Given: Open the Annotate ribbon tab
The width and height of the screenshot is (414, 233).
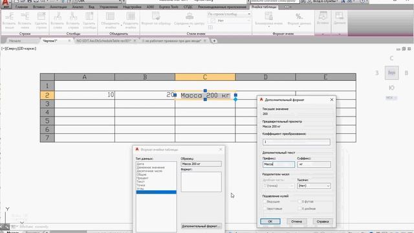Looking at the screenshot, I should click(58, 7).
